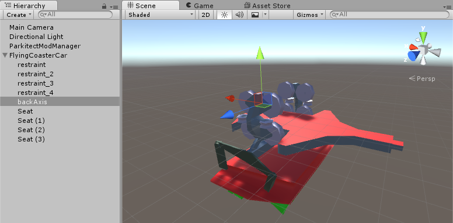
Task: Switch to the Game tab
Action: tap(200, 5)
